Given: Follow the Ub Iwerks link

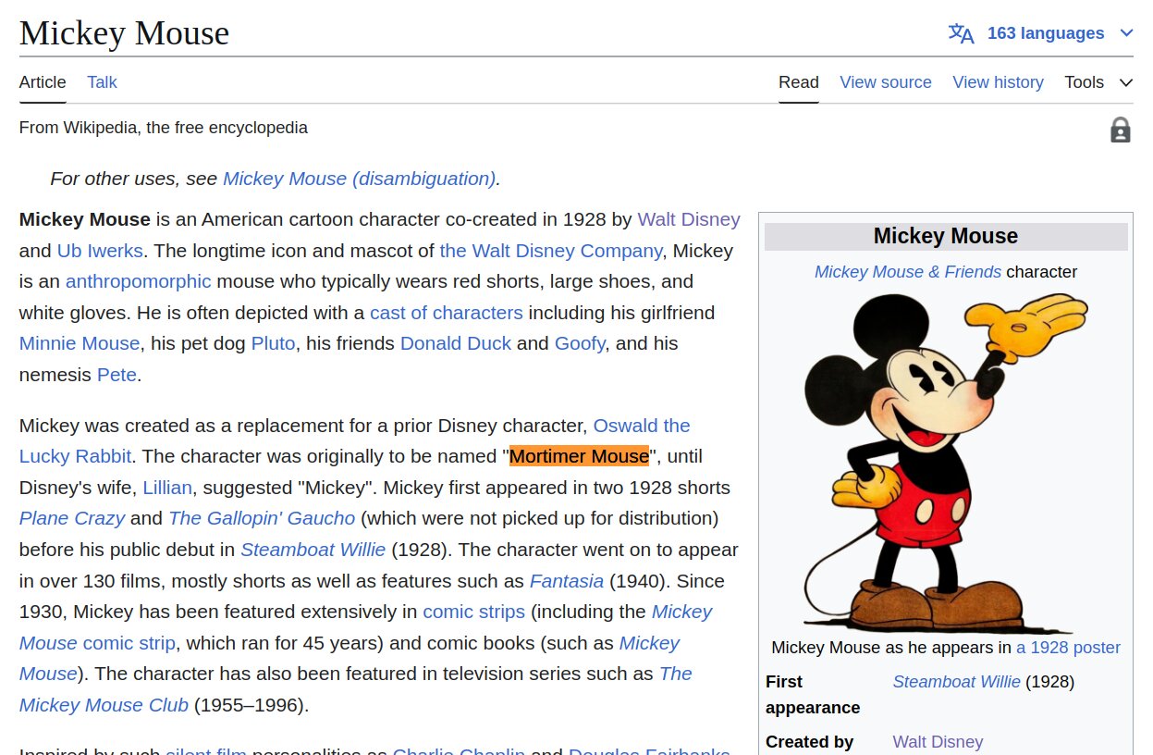Looking at the screenshot, I should click(100, 251).
